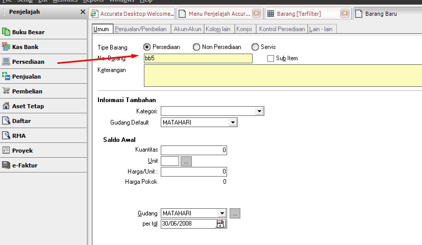Click the Buku Besar sidebar icon
422x245 pixels.
(7, 32)
